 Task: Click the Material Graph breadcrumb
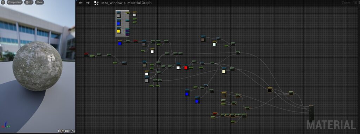[x=139, y=3]
